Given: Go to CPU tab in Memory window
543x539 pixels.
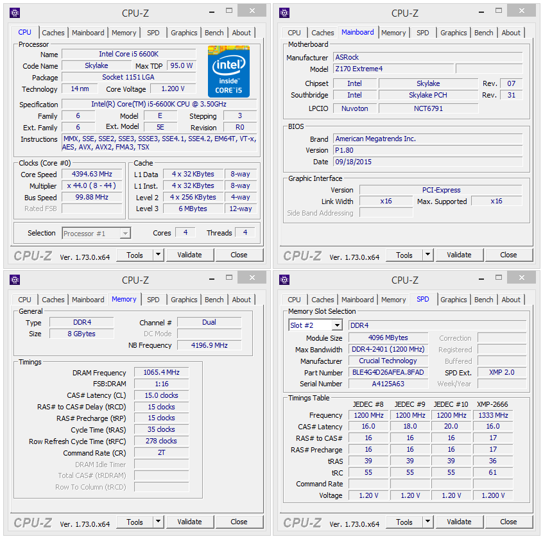Looking at the screenshot, I should point(24,300).
